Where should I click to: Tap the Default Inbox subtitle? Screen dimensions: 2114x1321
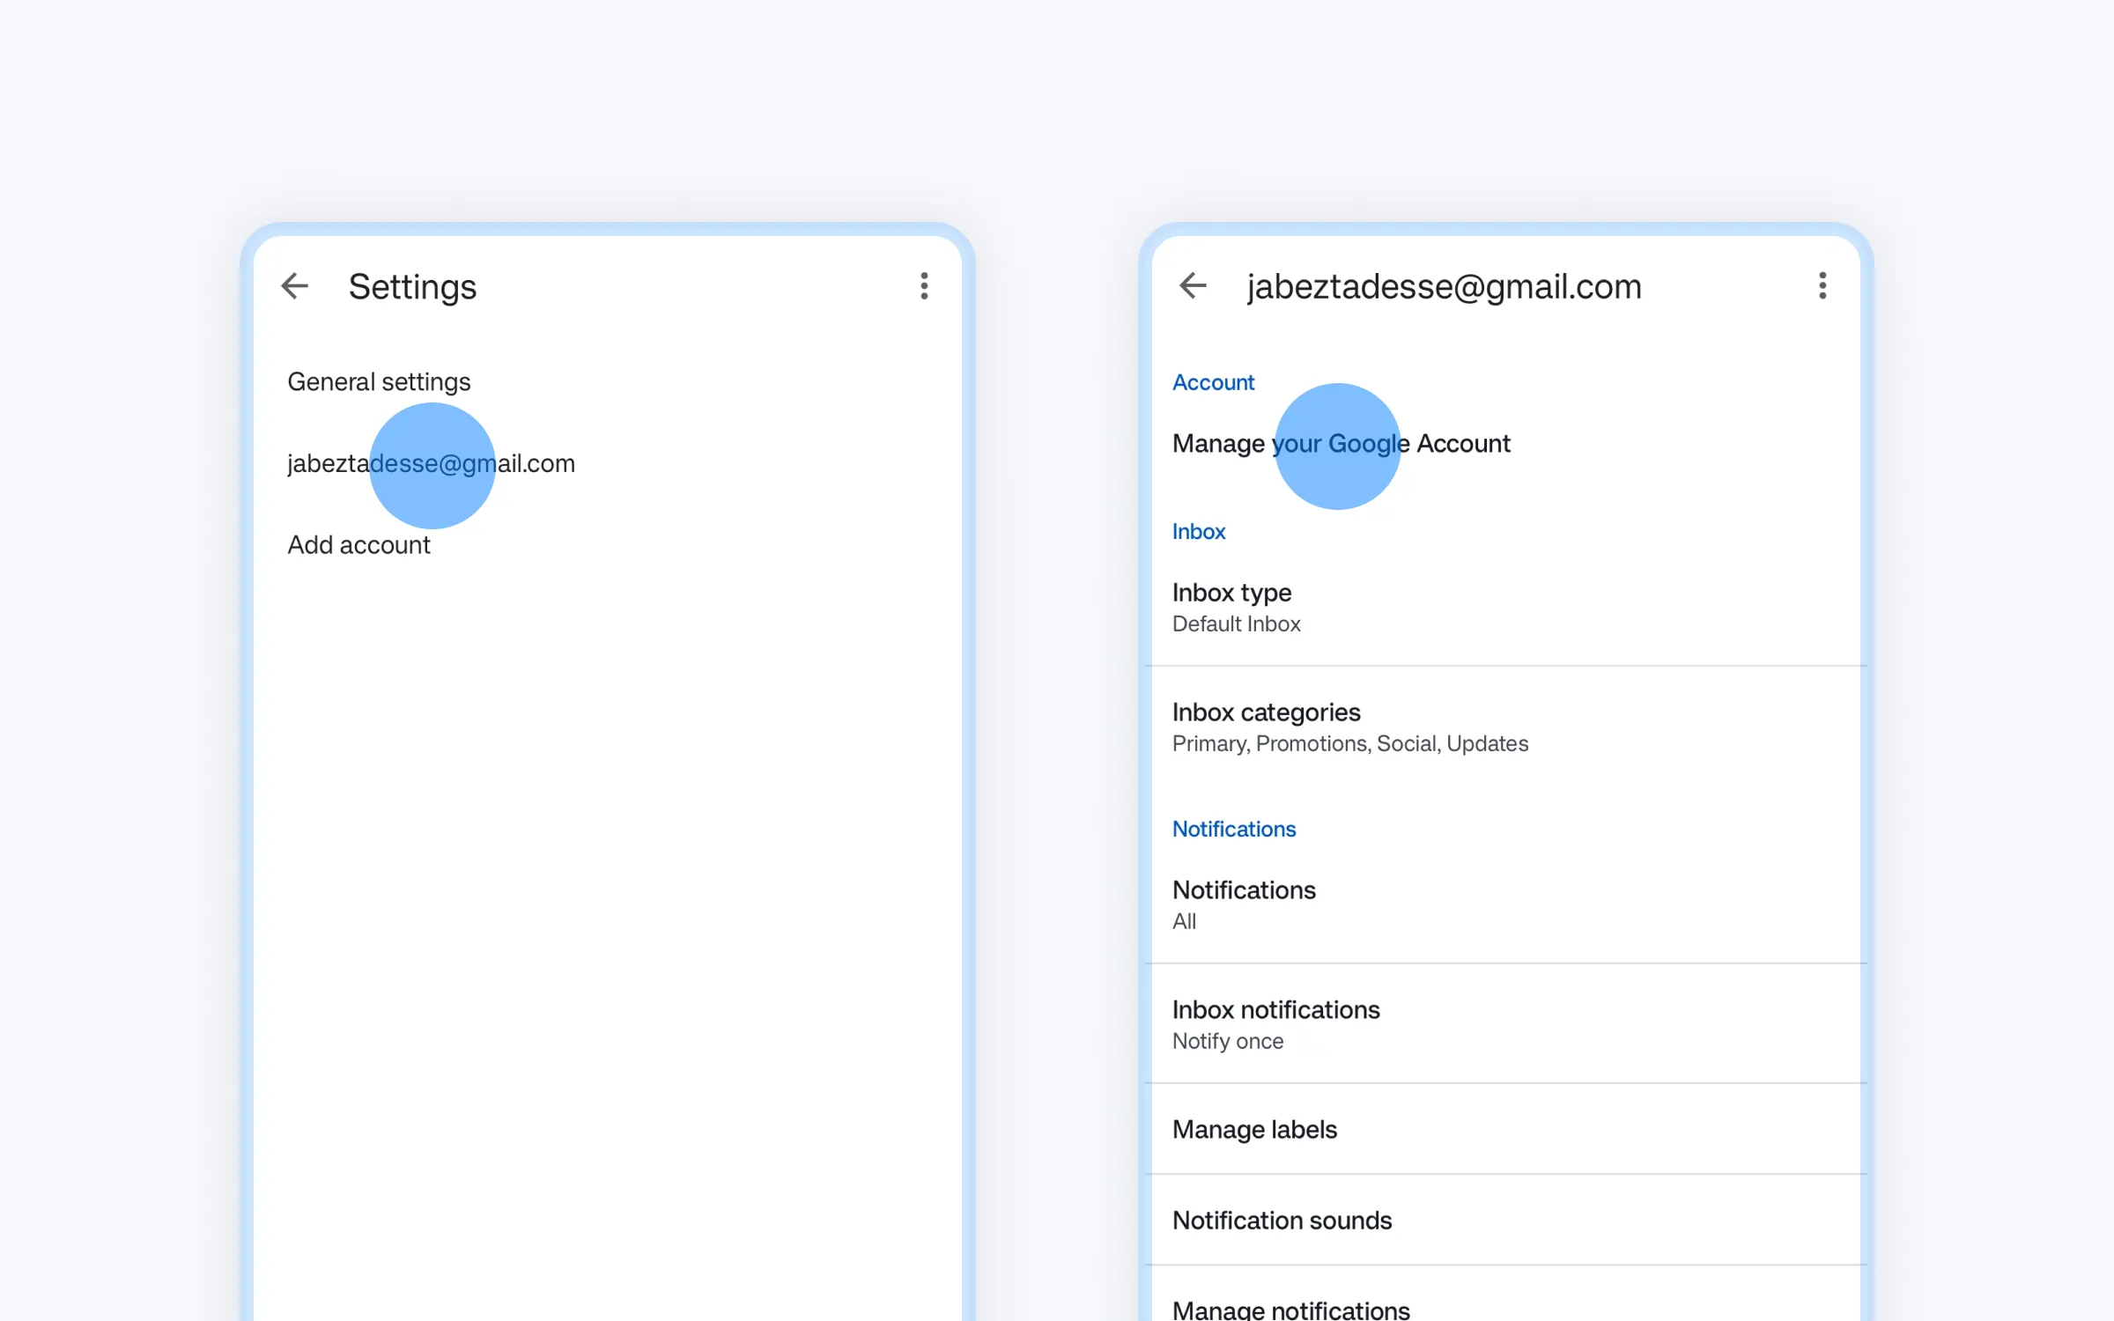coord(1237,624)
